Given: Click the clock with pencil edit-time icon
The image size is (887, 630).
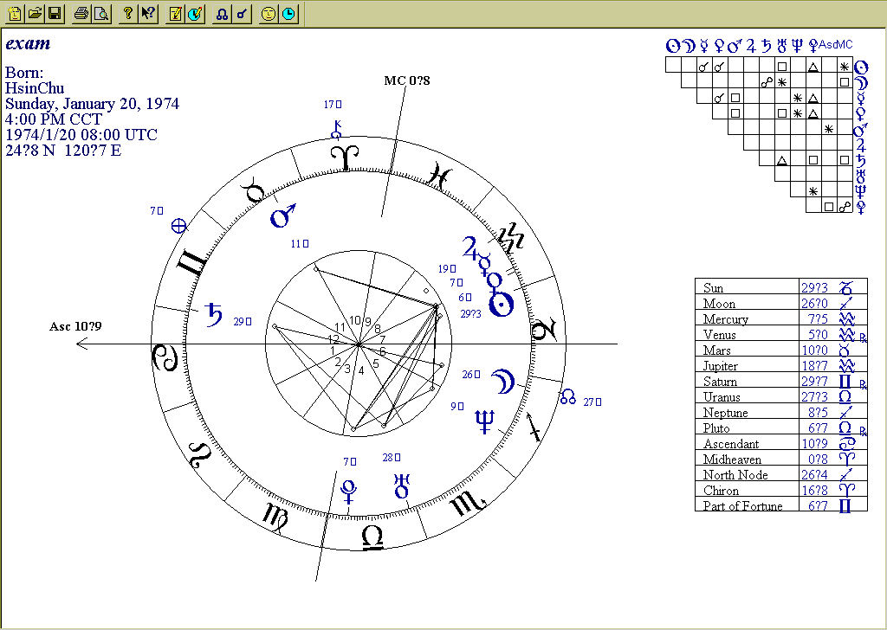Looking at the screenshot, I should [195, 13].
